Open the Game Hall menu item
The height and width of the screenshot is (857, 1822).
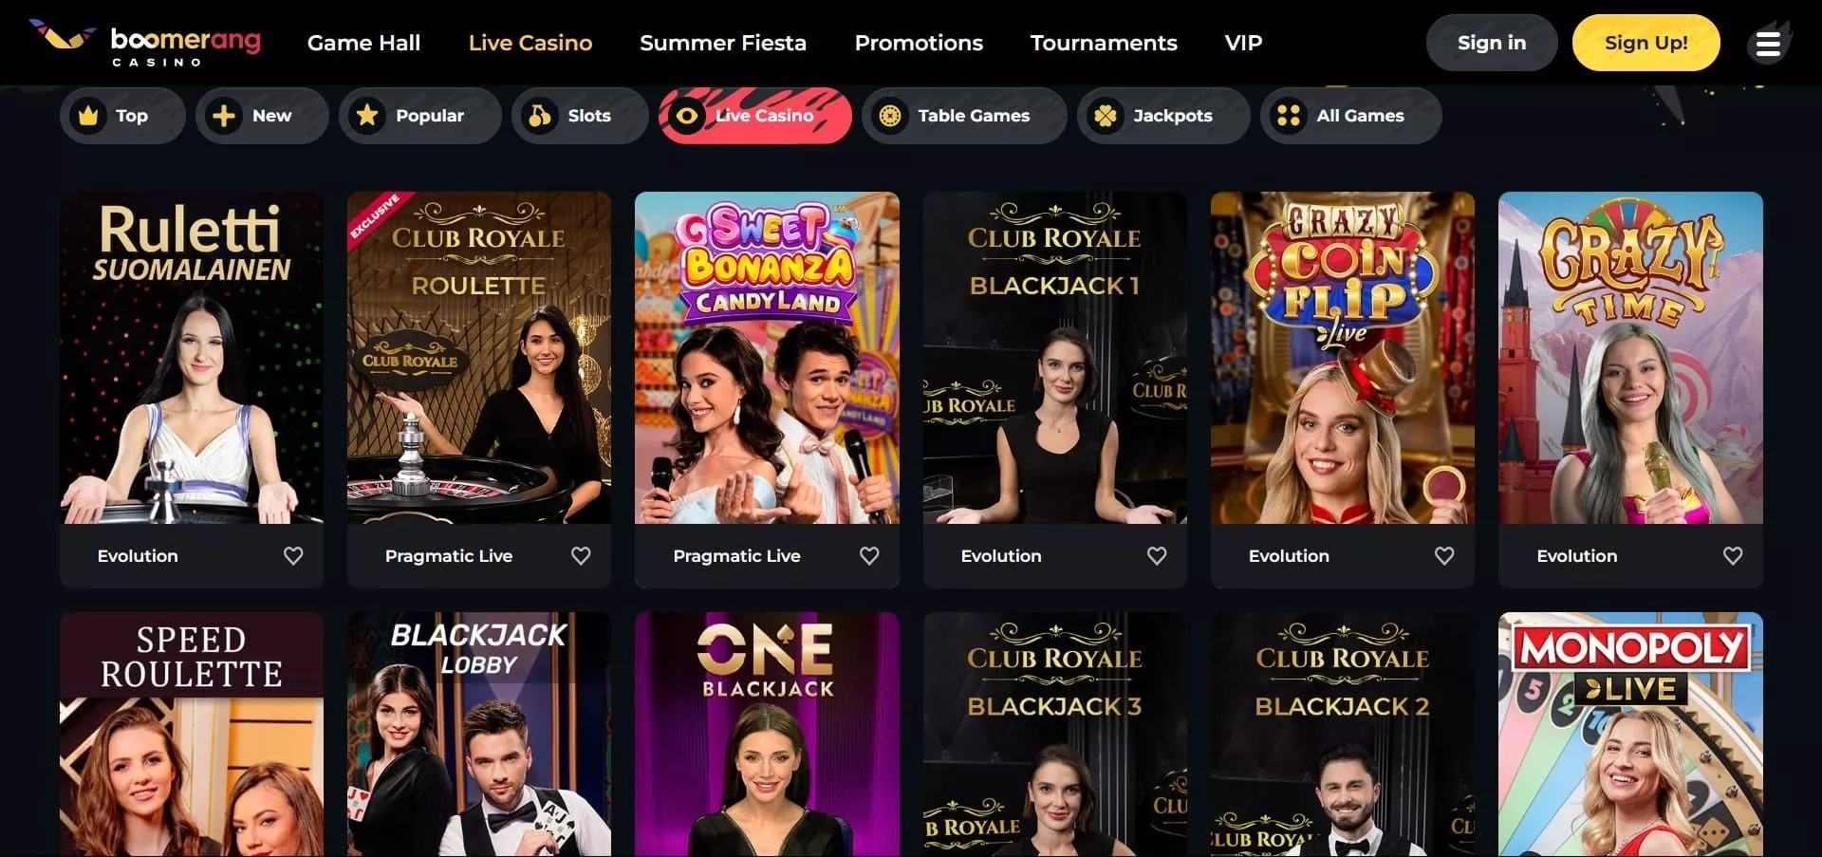(363, 43)
